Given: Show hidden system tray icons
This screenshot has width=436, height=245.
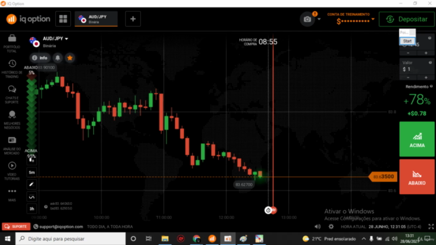Looking at the screenshot, I should 363,239.
